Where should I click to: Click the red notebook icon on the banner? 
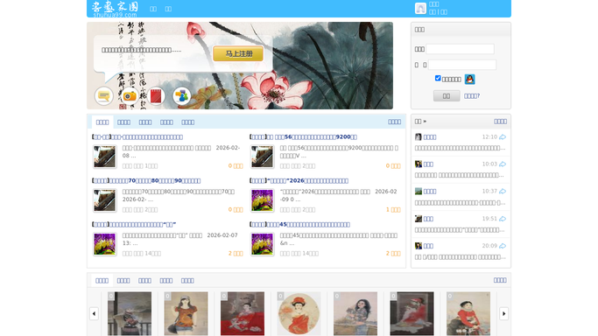[x=156, y=95]
